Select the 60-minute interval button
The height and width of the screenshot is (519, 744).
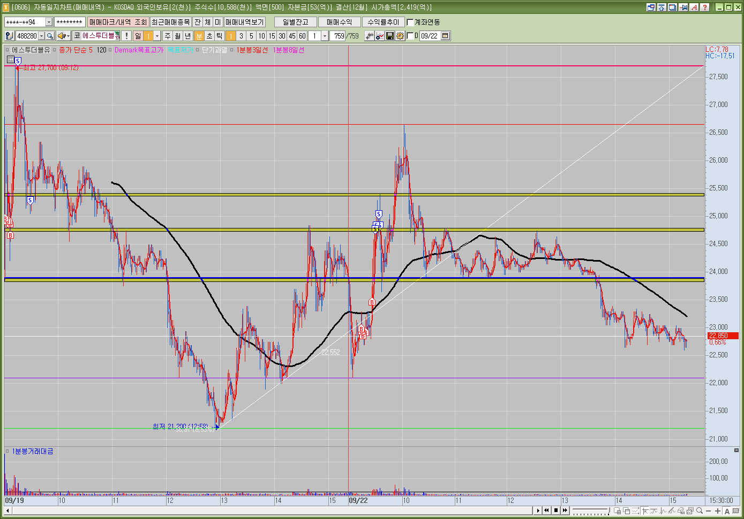coord(302,36)
